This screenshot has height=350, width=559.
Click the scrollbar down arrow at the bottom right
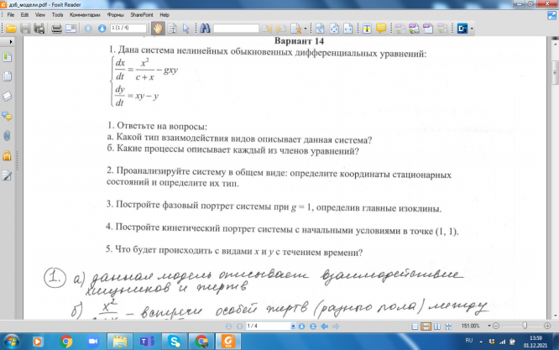555,315
